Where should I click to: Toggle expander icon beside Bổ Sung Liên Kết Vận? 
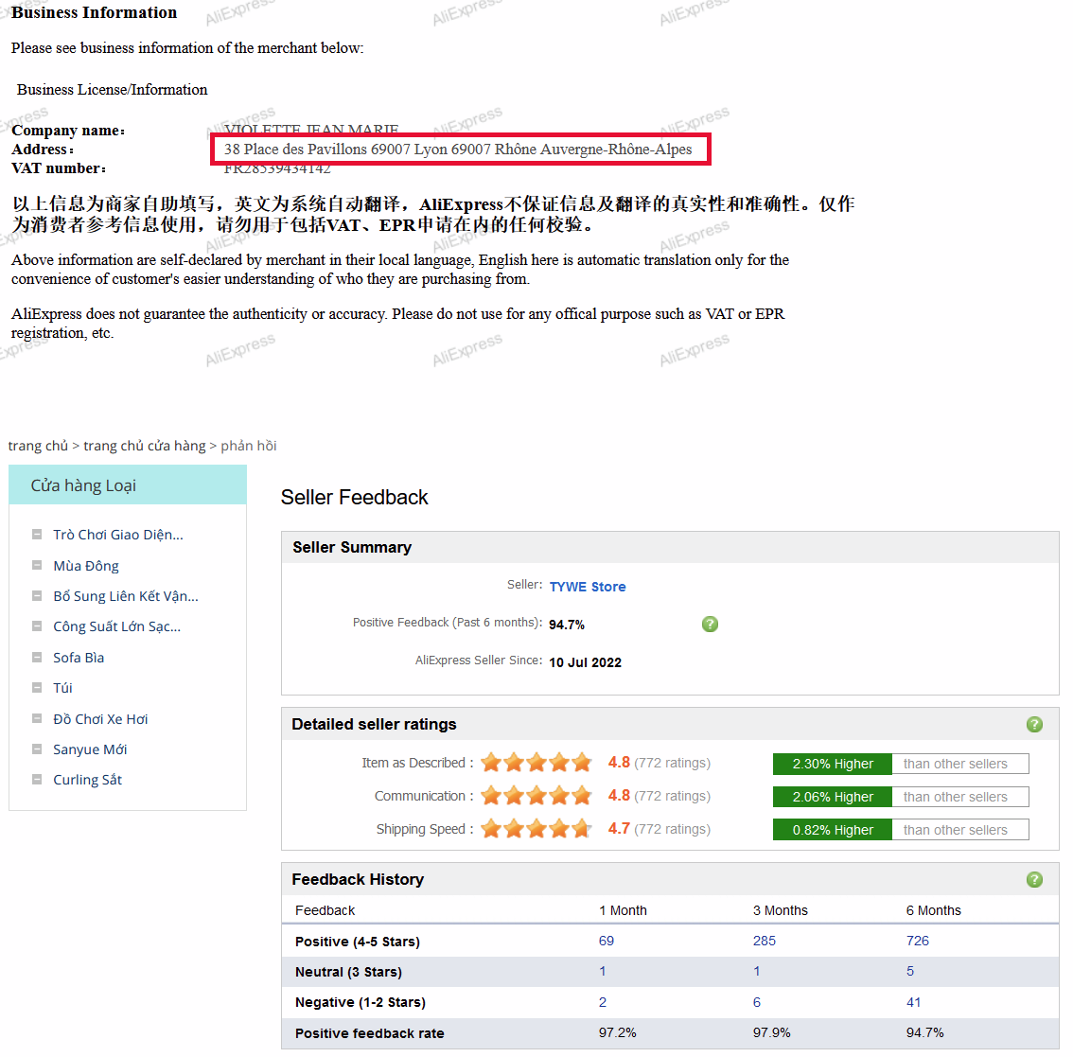[37, 595]
